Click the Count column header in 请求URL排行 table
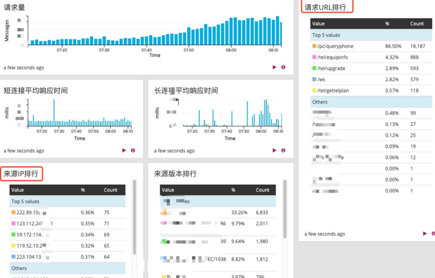This screenshot has height=278, width=435. click(417, 24)
